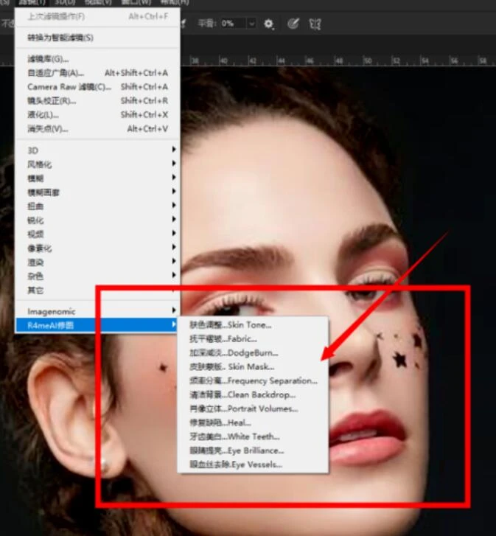Click the 模糊 menu label
Screen dimensions: 496x536
pyautogui.click(x=35, y=178)
